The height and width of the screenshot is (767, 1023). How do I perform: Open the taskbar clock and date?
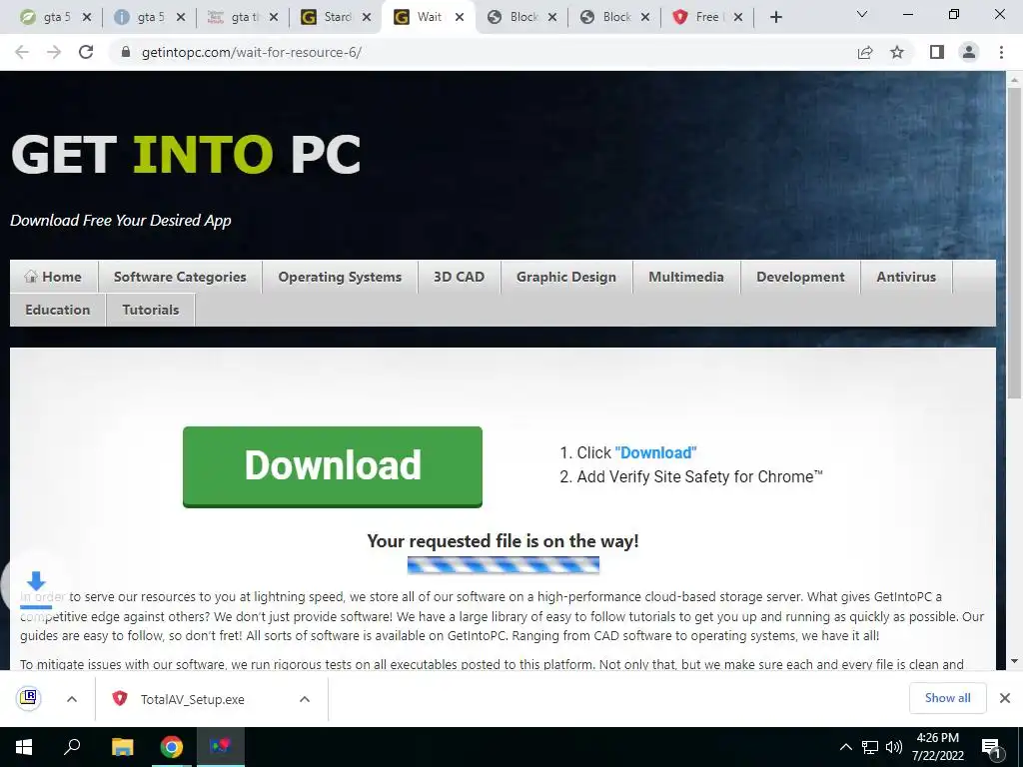click(937, 747)
